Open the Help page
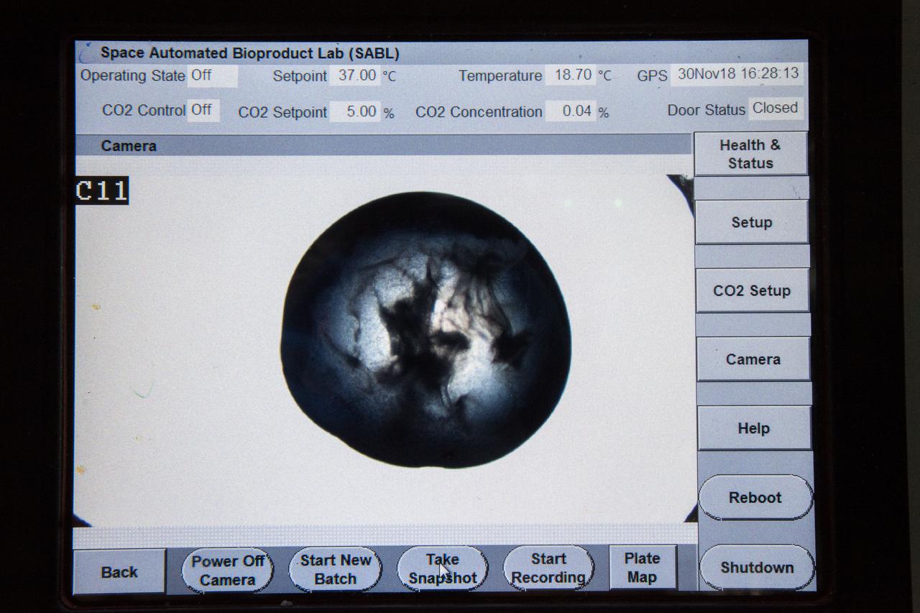 [753, 428]
